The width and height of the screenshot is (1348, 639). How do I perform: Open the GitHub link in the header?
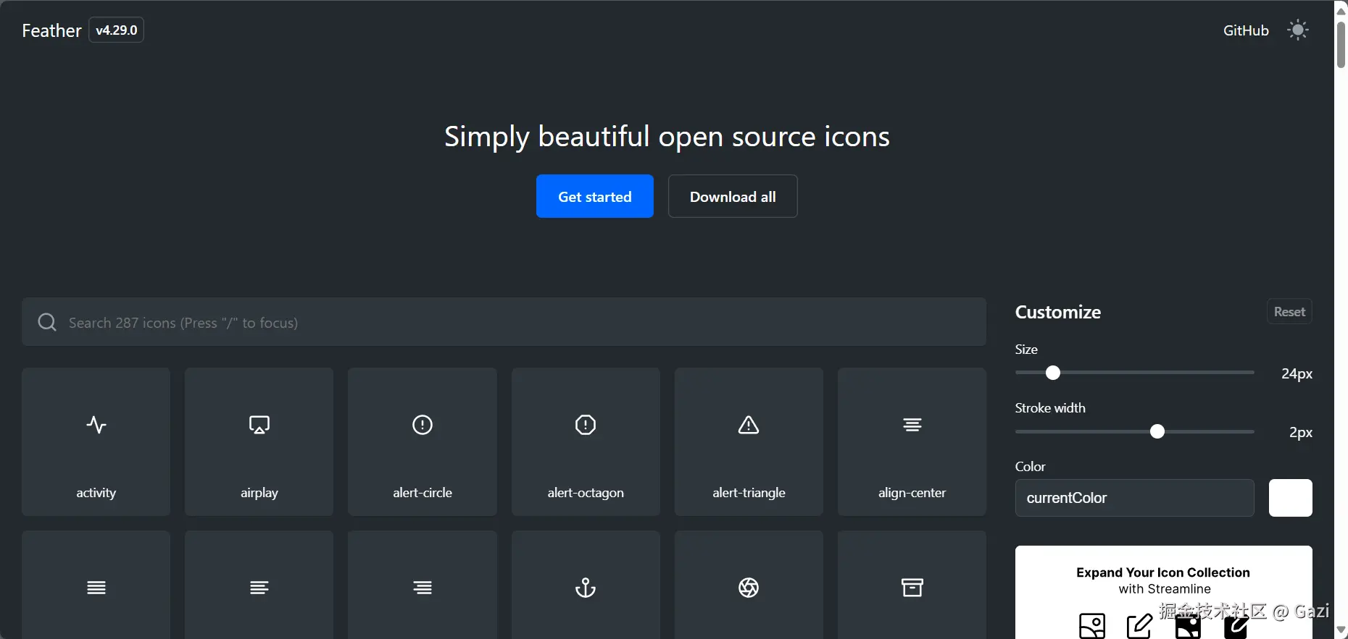click(x=1246, y=30)
